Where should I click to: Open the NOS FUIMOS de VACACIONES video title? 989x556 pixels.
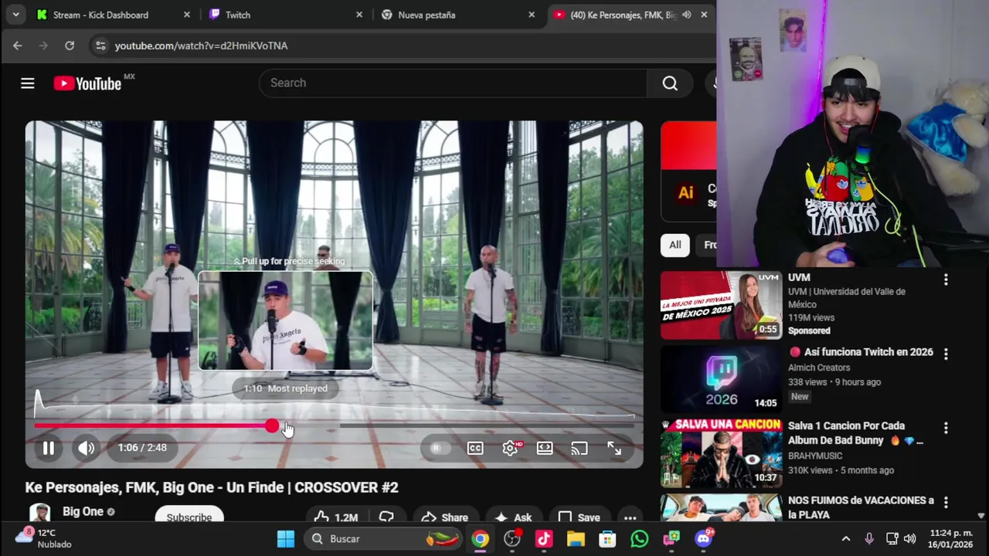tap(861, 507)
